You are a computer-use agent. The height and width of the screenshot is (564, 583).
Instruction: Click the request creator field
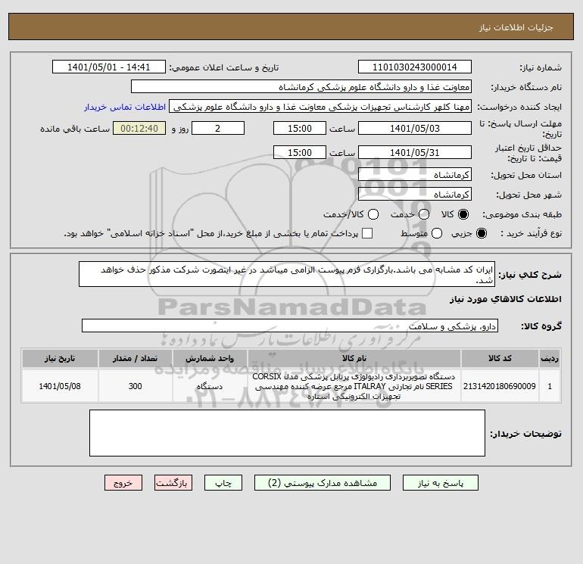[x=320, y=107]
